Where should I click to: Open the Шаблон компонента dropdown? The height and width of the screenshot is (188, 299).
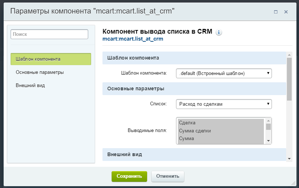coord(224,73)
